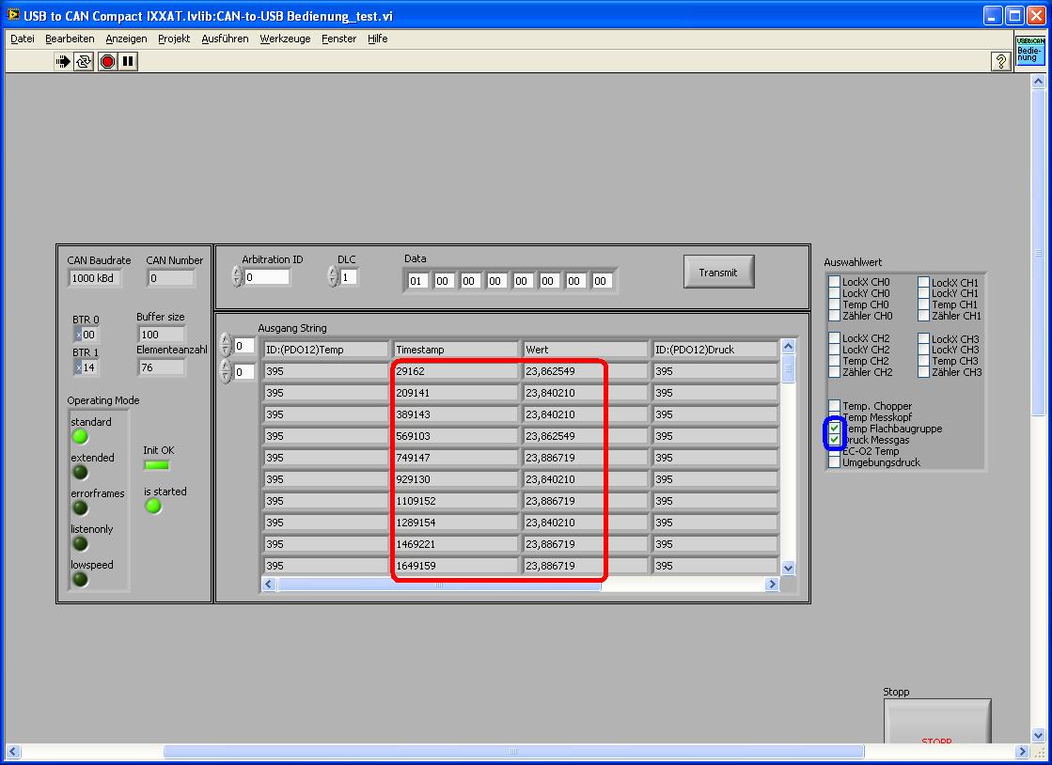Click window vertical scrollbar up arrow
Viewport: 1052px width, 765px height.
[1039, 82]
